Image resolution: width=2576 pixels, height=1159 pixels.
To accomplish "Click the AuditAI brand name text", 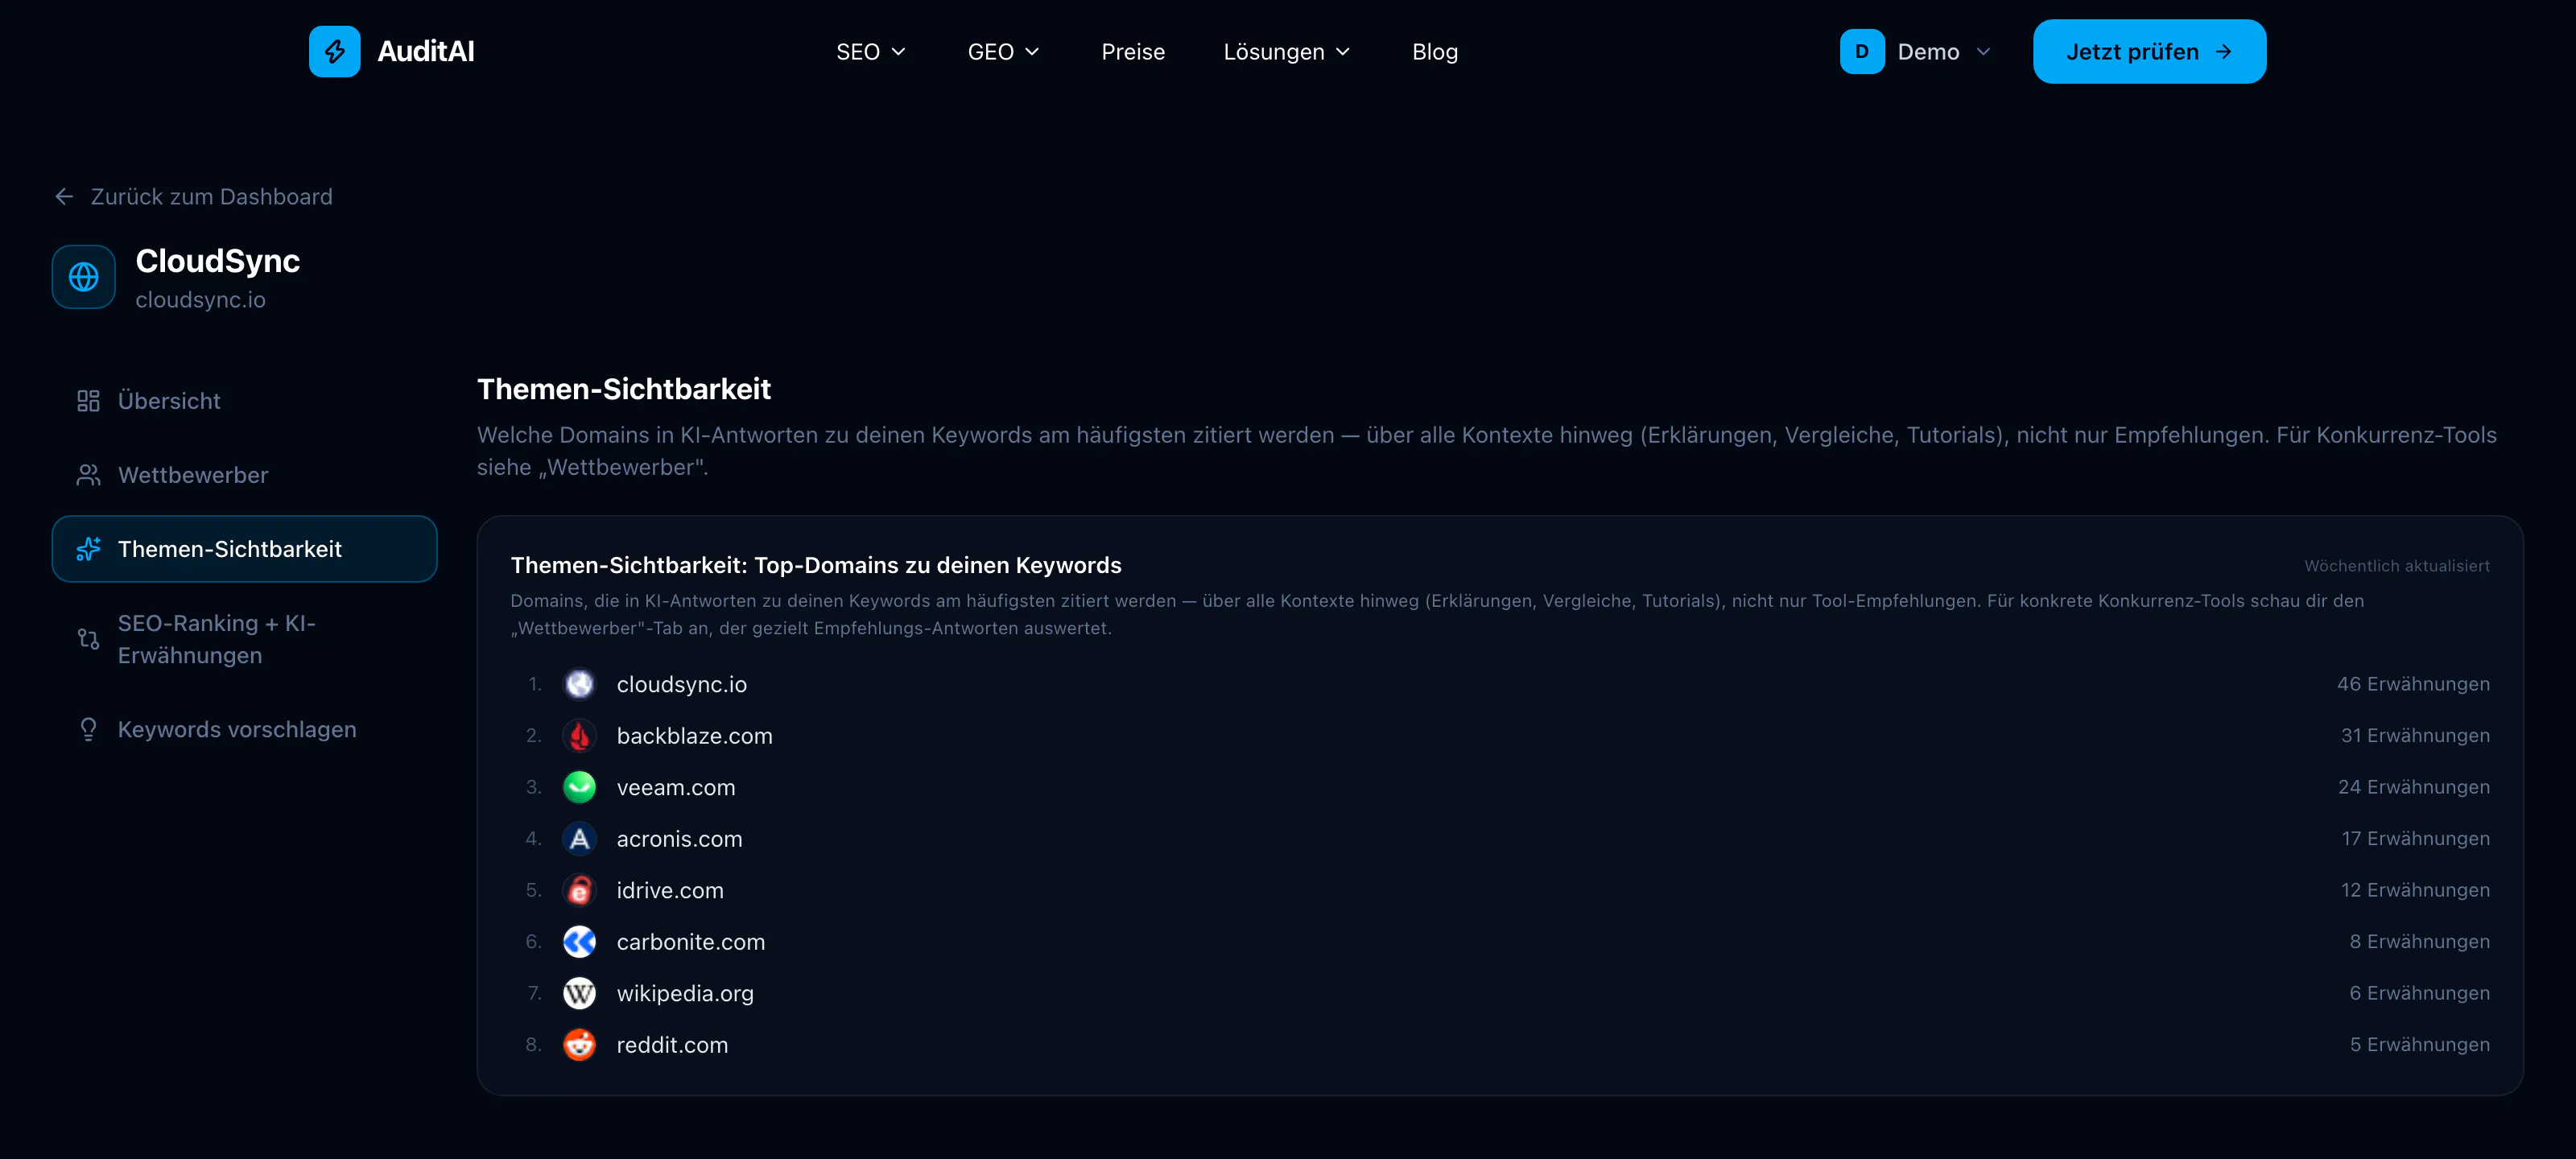I will 425,51.
